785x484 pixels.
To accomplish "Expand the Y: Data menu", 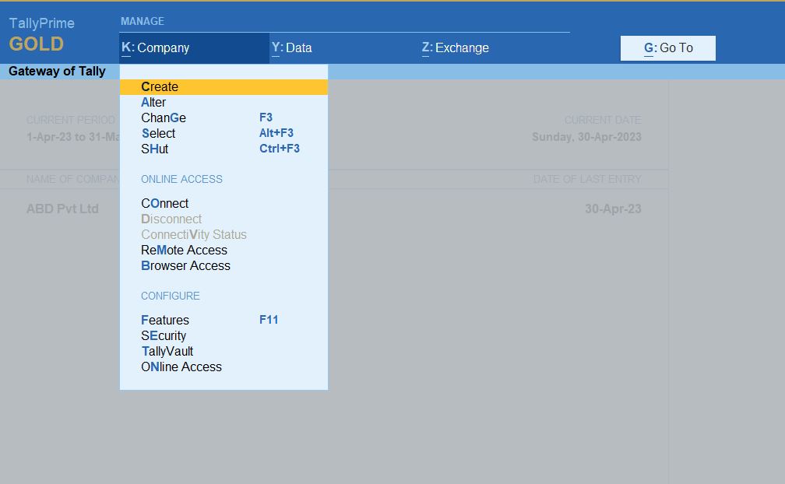I will point(292,48).
